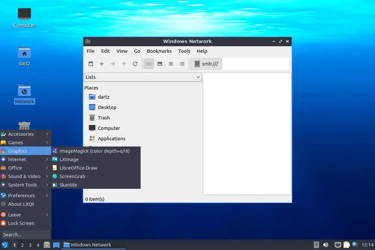Switch to thumbnail view mode
The height and width of the screenshot is (250, 375).
pyautogui.click(x=160, y=64)
